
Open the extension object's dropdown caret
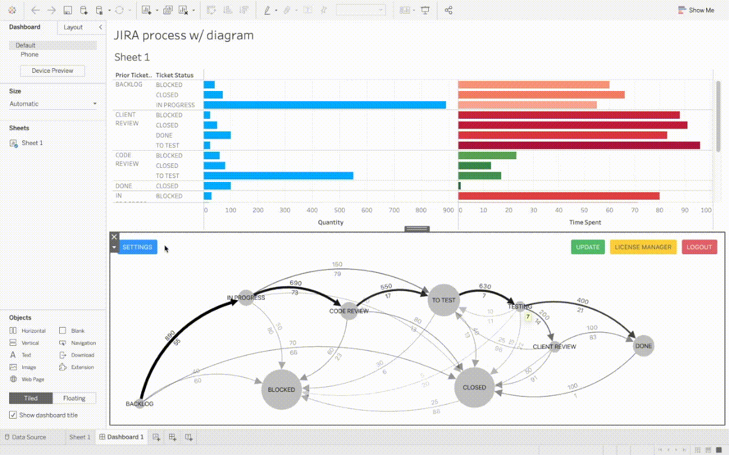(x=114, y=247)
